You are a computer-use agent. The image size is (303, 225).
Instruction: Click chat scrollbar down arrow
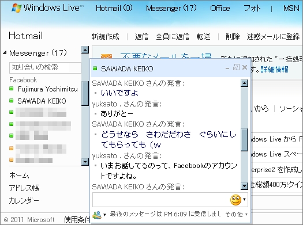click(245, 186)
